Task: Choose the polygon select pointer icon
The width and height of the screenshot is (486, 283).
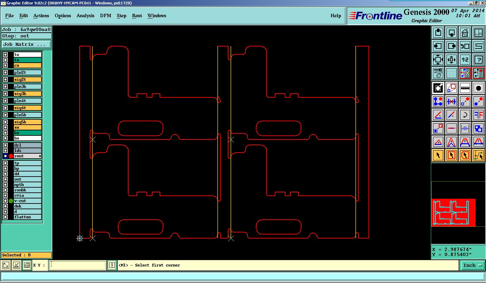Action: tap(465, 155)
